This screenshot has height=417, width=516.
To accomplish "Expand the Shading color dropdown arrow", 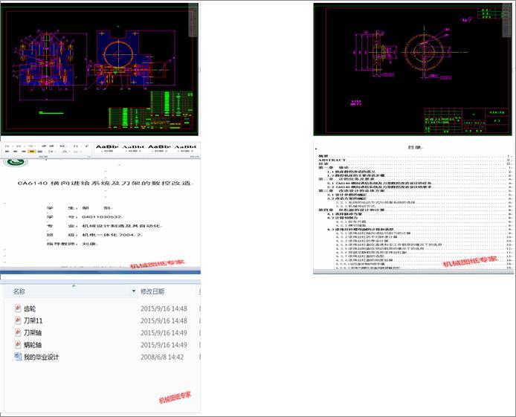I will [x=70, y=152].
